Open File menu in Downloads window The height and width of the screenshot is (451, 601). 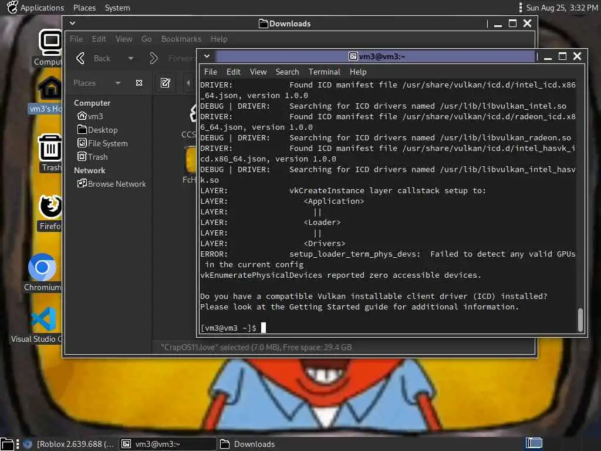tap(76, 39)
